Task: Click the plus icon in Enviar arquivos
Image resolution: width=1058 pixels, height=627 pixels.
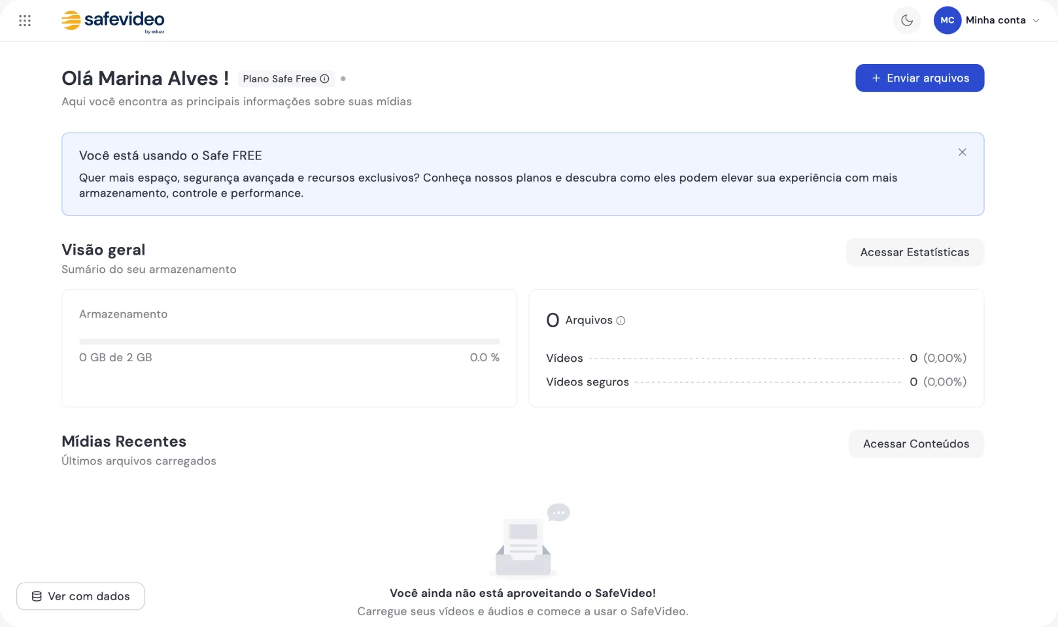Action: pyautogui.click(x=876, y=78)
